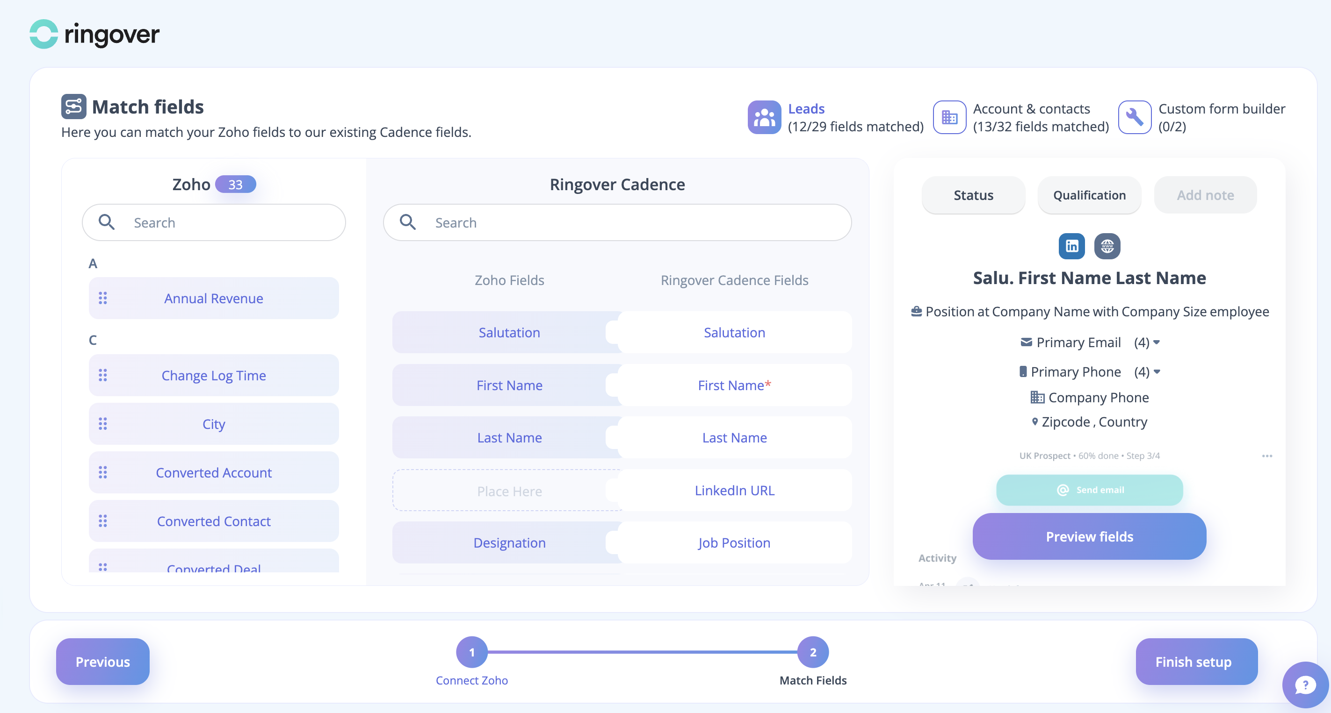The height and width of the screenshot is (713, 1331).
Task: Switch to the Leads tab
Action: pos(835,117)
